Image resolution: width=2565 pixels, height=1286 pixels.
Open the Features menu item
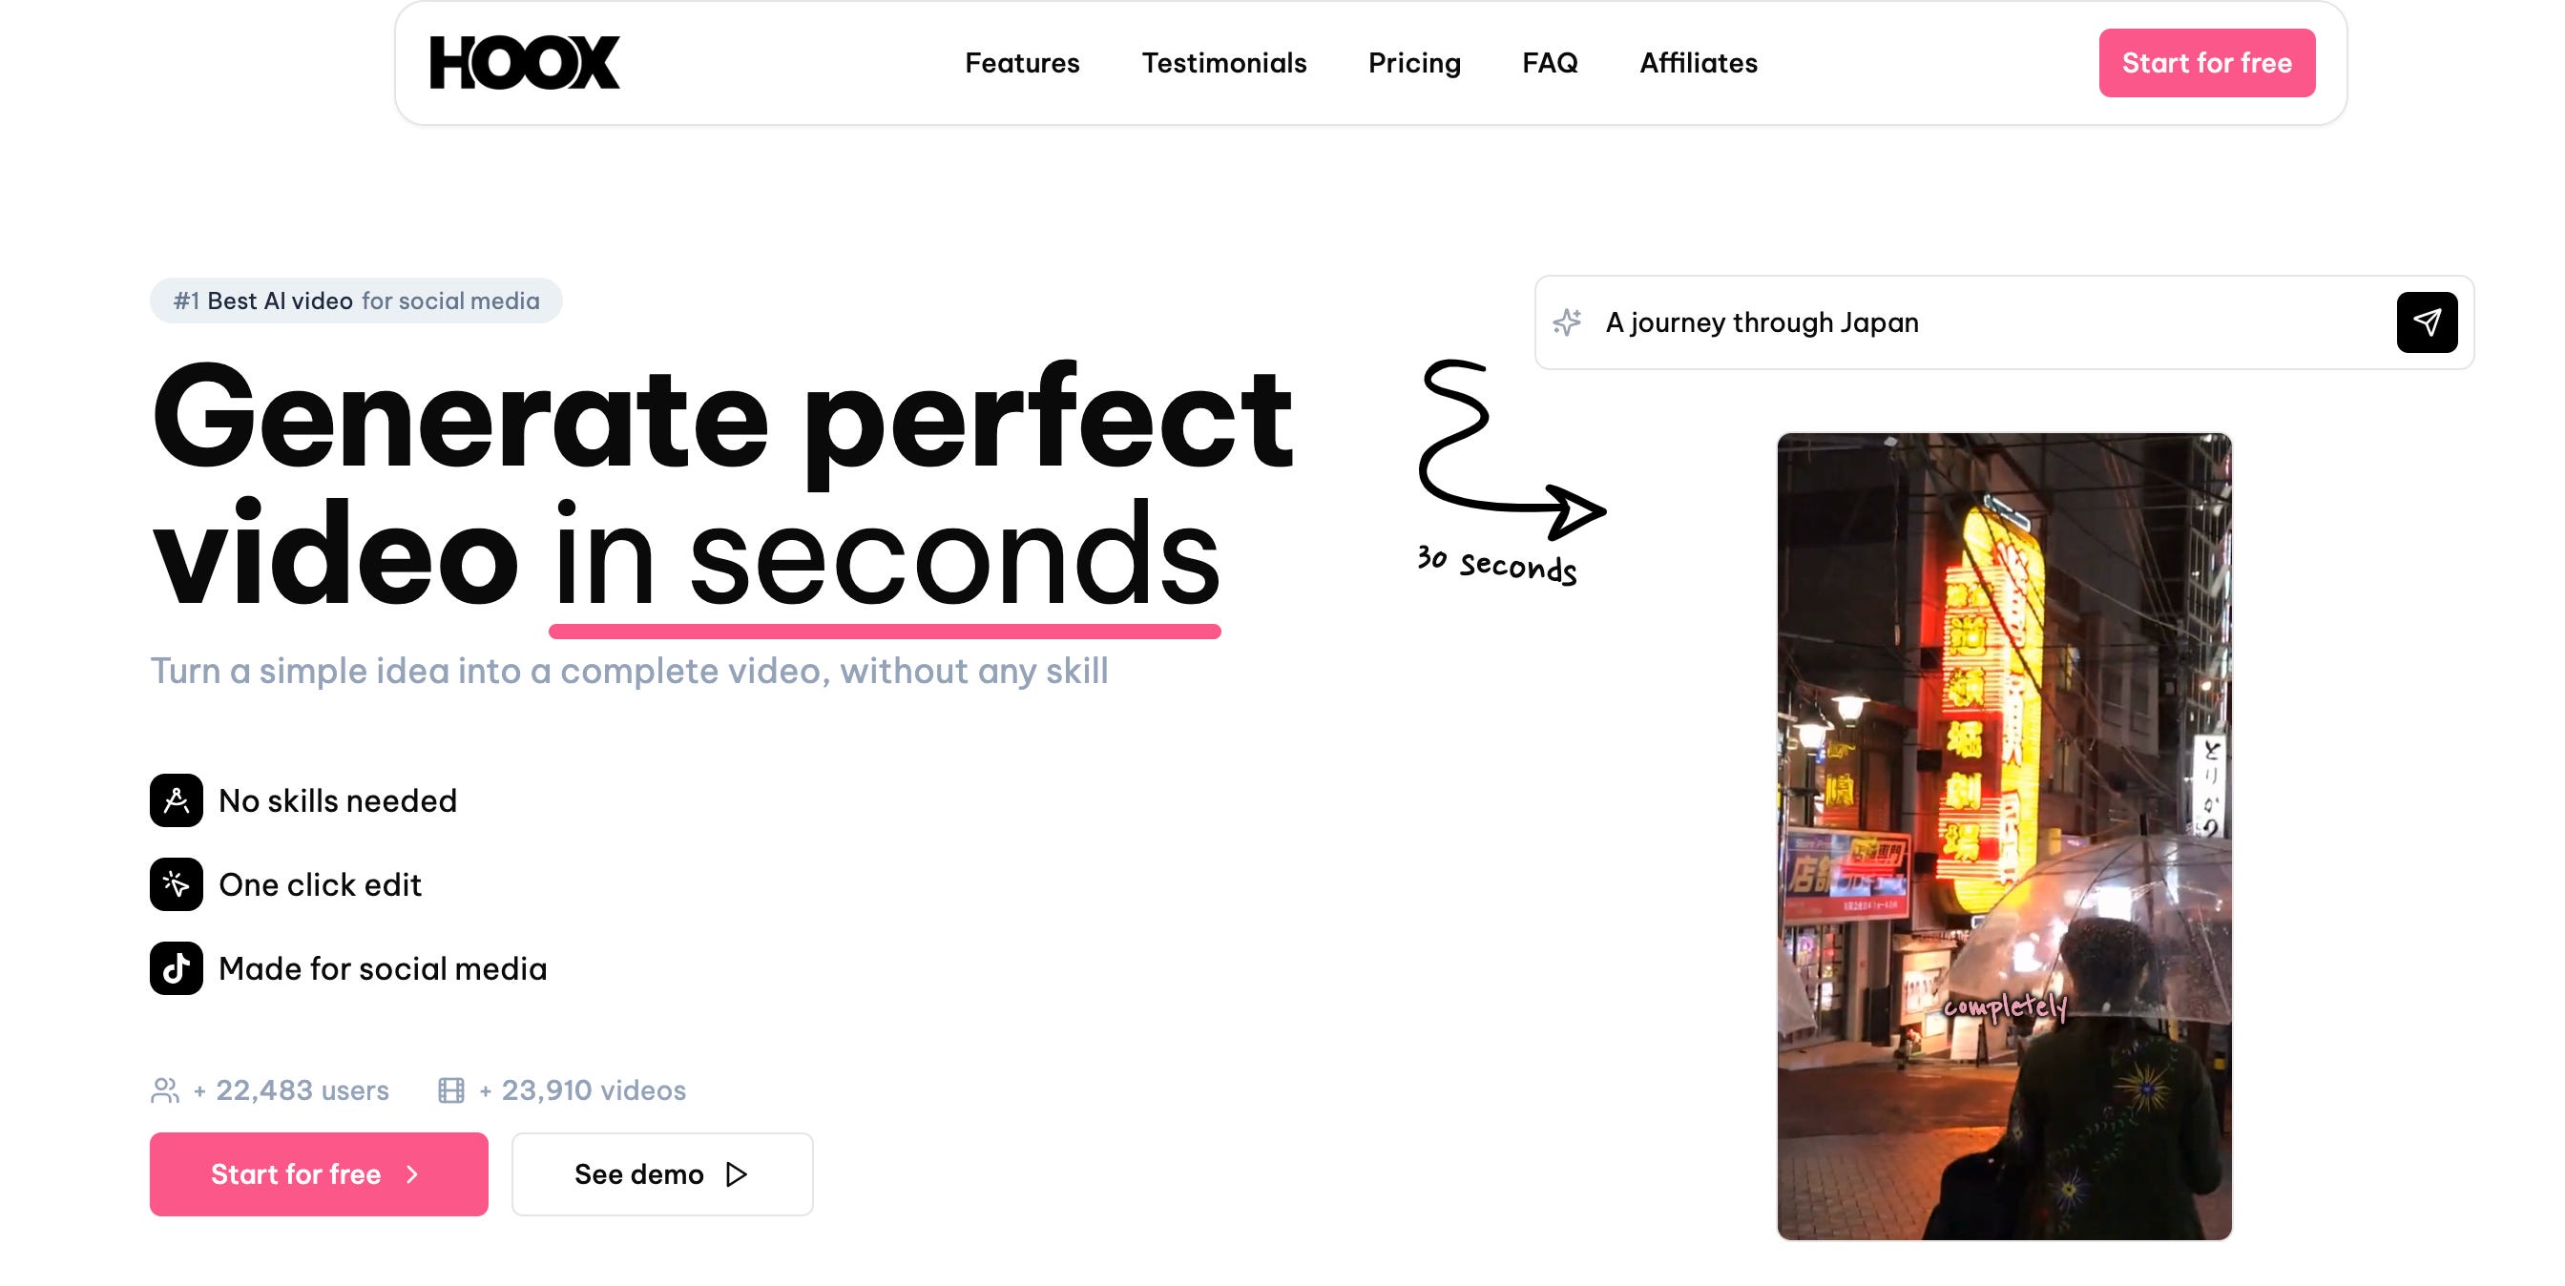point(1022,63)
